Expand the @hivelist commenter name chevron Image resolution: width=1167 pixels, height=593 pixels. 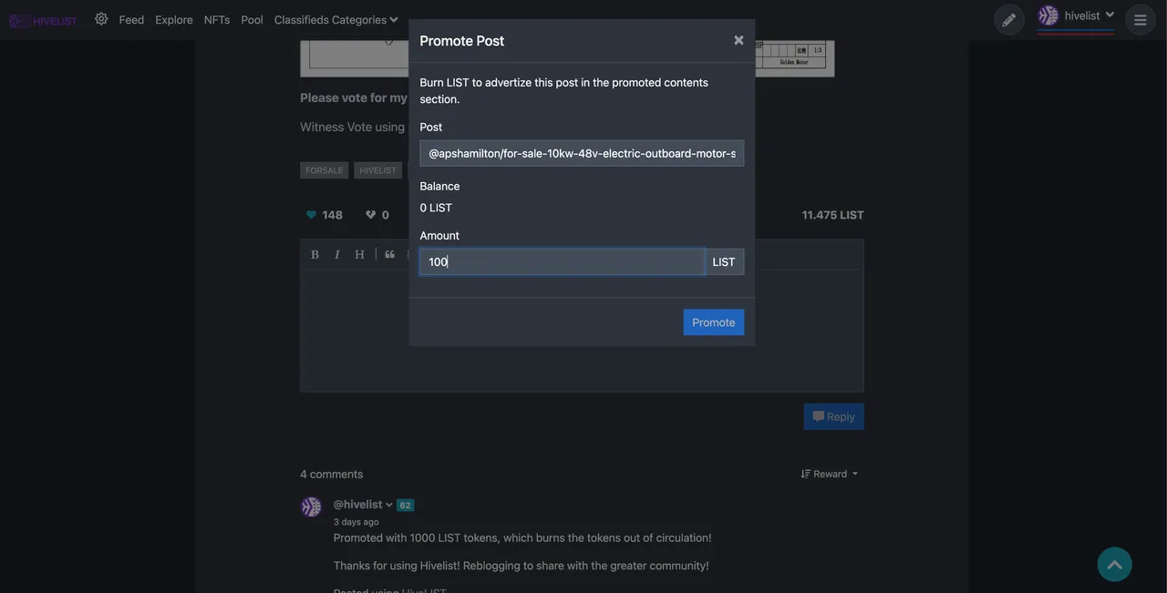389,505
